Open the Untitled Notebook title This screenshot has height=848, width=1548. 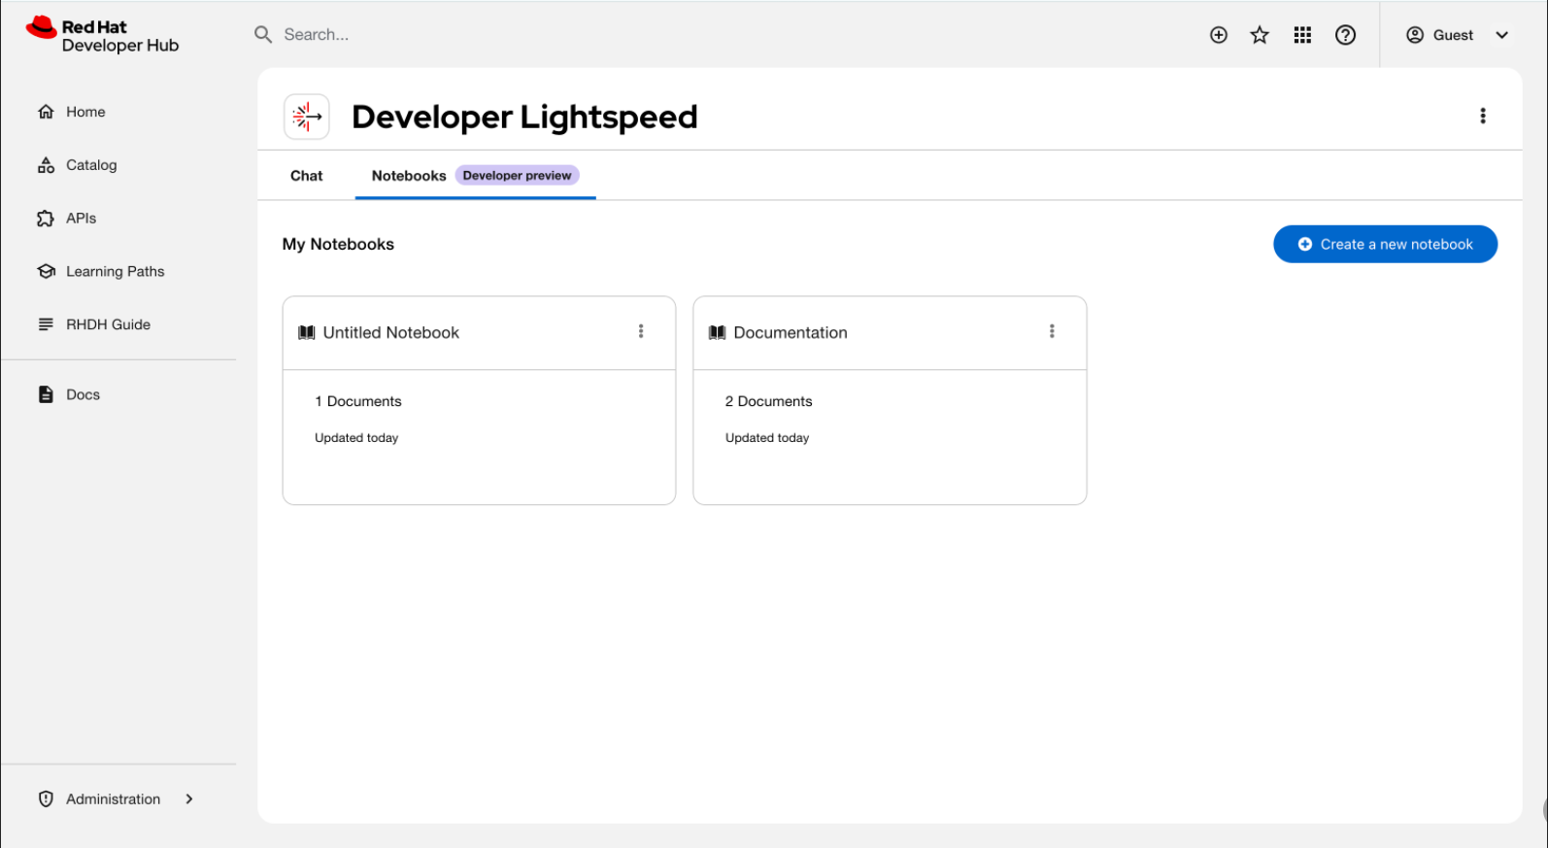[x=391, y=333]
